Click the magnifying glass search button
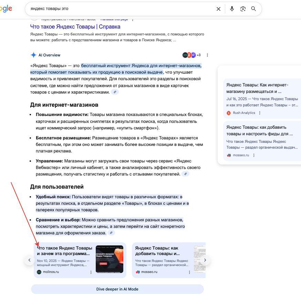 [x=253, y=9]
